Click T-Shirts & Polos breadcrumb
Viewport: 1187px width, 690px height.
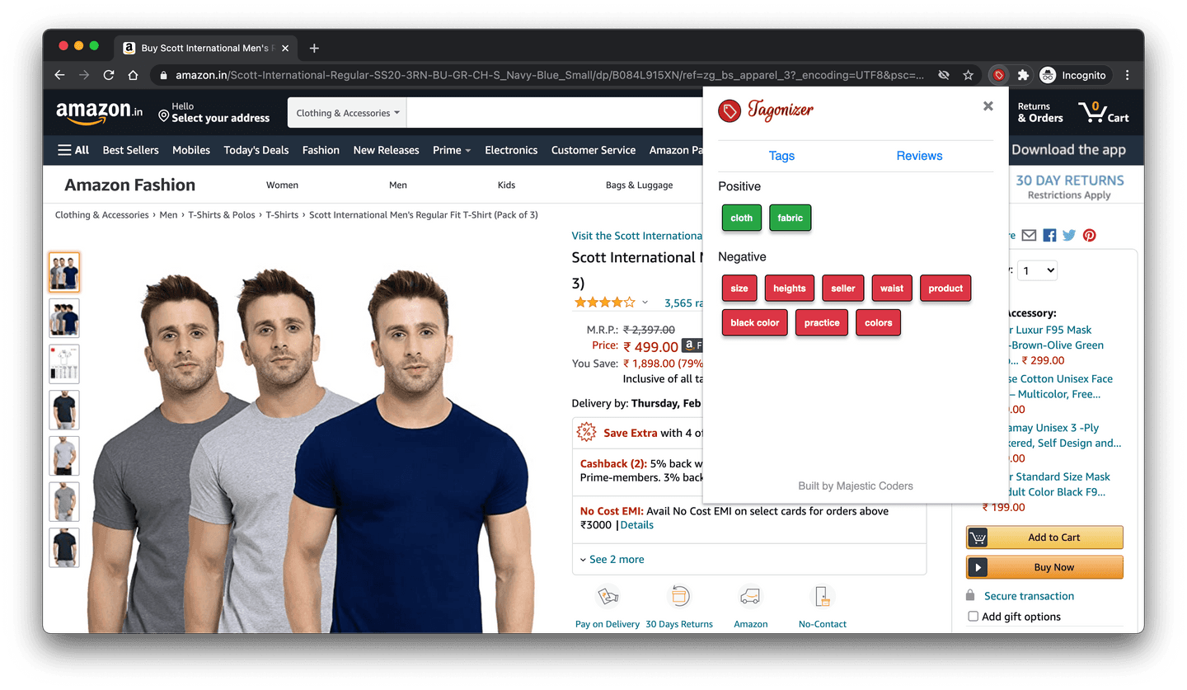[x=222, y=215]
